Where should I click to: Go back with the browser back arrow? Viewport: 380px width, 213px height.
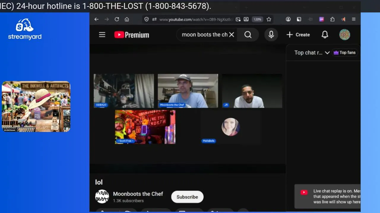click(96, 19)
